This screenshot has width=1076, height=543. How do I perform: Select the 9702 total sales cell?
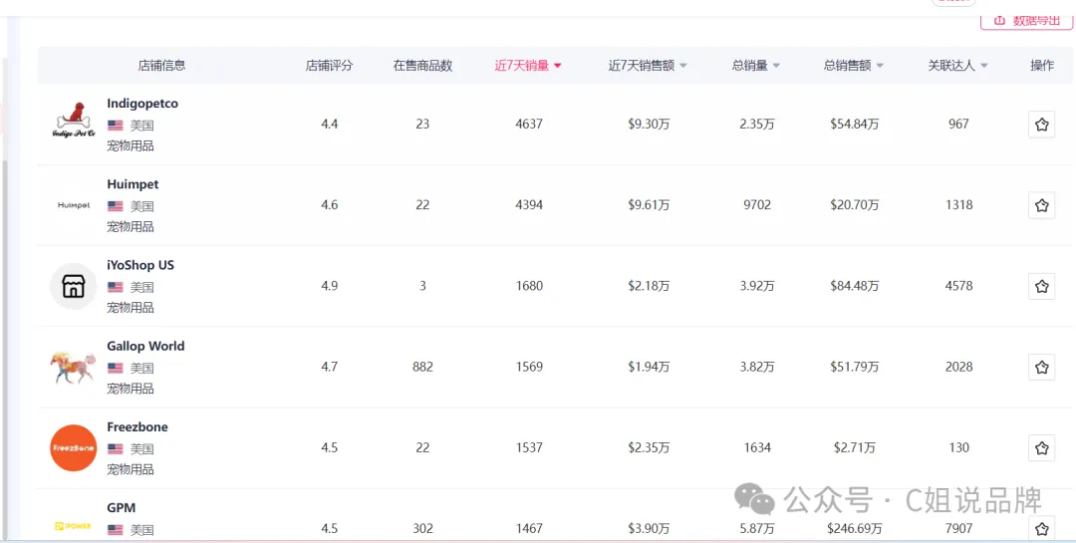[x=757, y=205]
